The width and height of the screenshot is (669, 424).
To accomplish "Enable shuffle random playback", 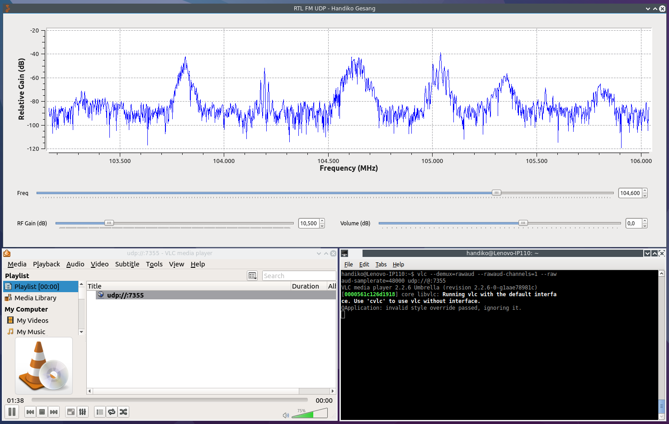I will (x=123, y=412).
